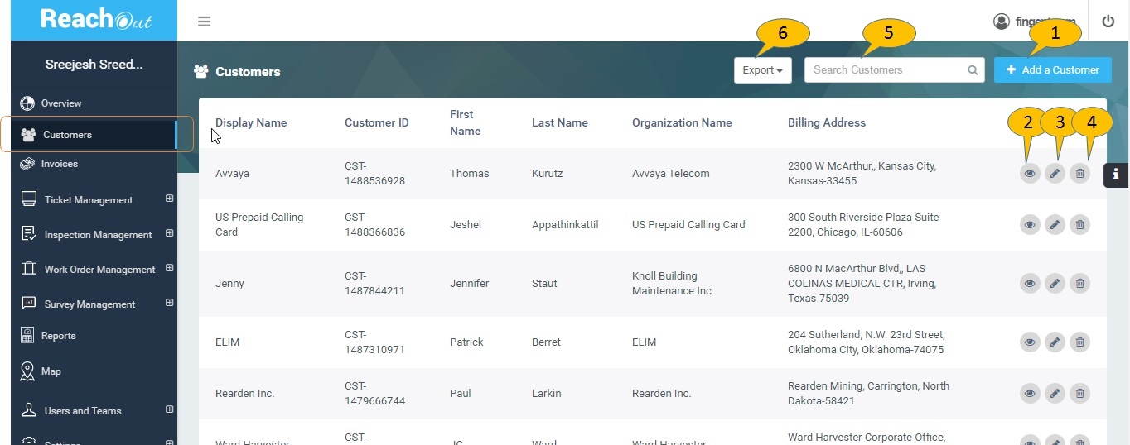Click the power logout icon
The height and width of the screenshot is (445, 1130).
click(x=1108, y=22)
